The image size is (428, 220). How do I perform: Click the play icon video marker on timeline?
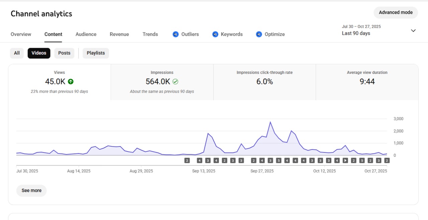click(345, 160)
